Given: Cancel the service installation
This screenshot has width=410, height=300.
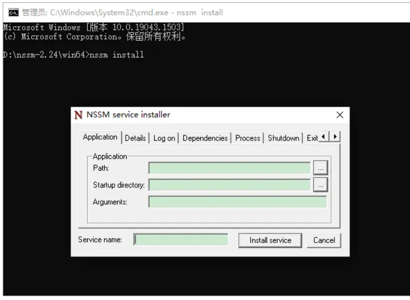Looking at the screenshot, I should 324,240.
